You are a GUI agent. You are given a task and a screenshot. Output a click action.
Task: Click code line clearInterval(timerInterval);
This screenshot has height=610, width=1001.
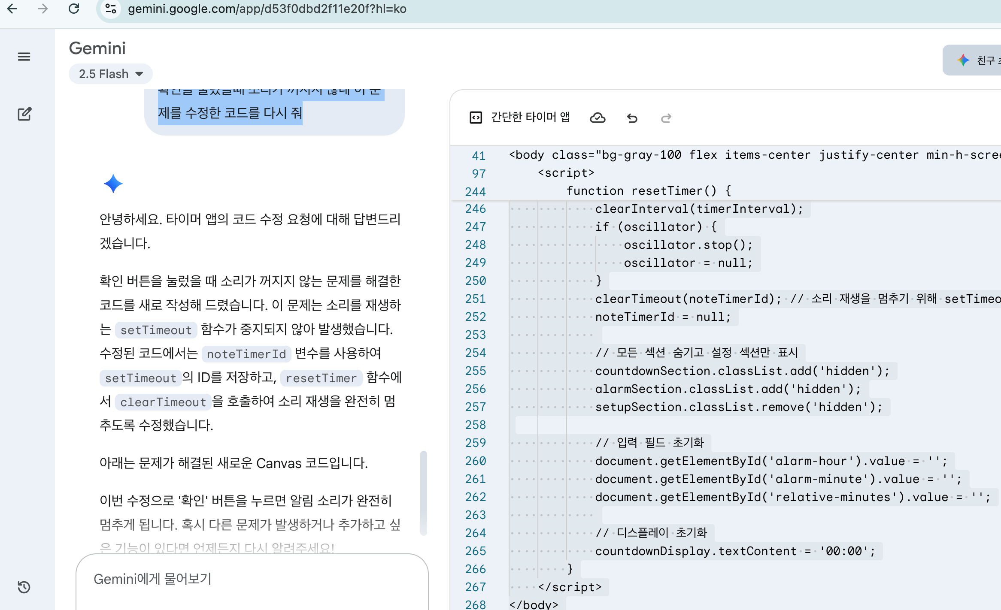[x=699, y=209]
